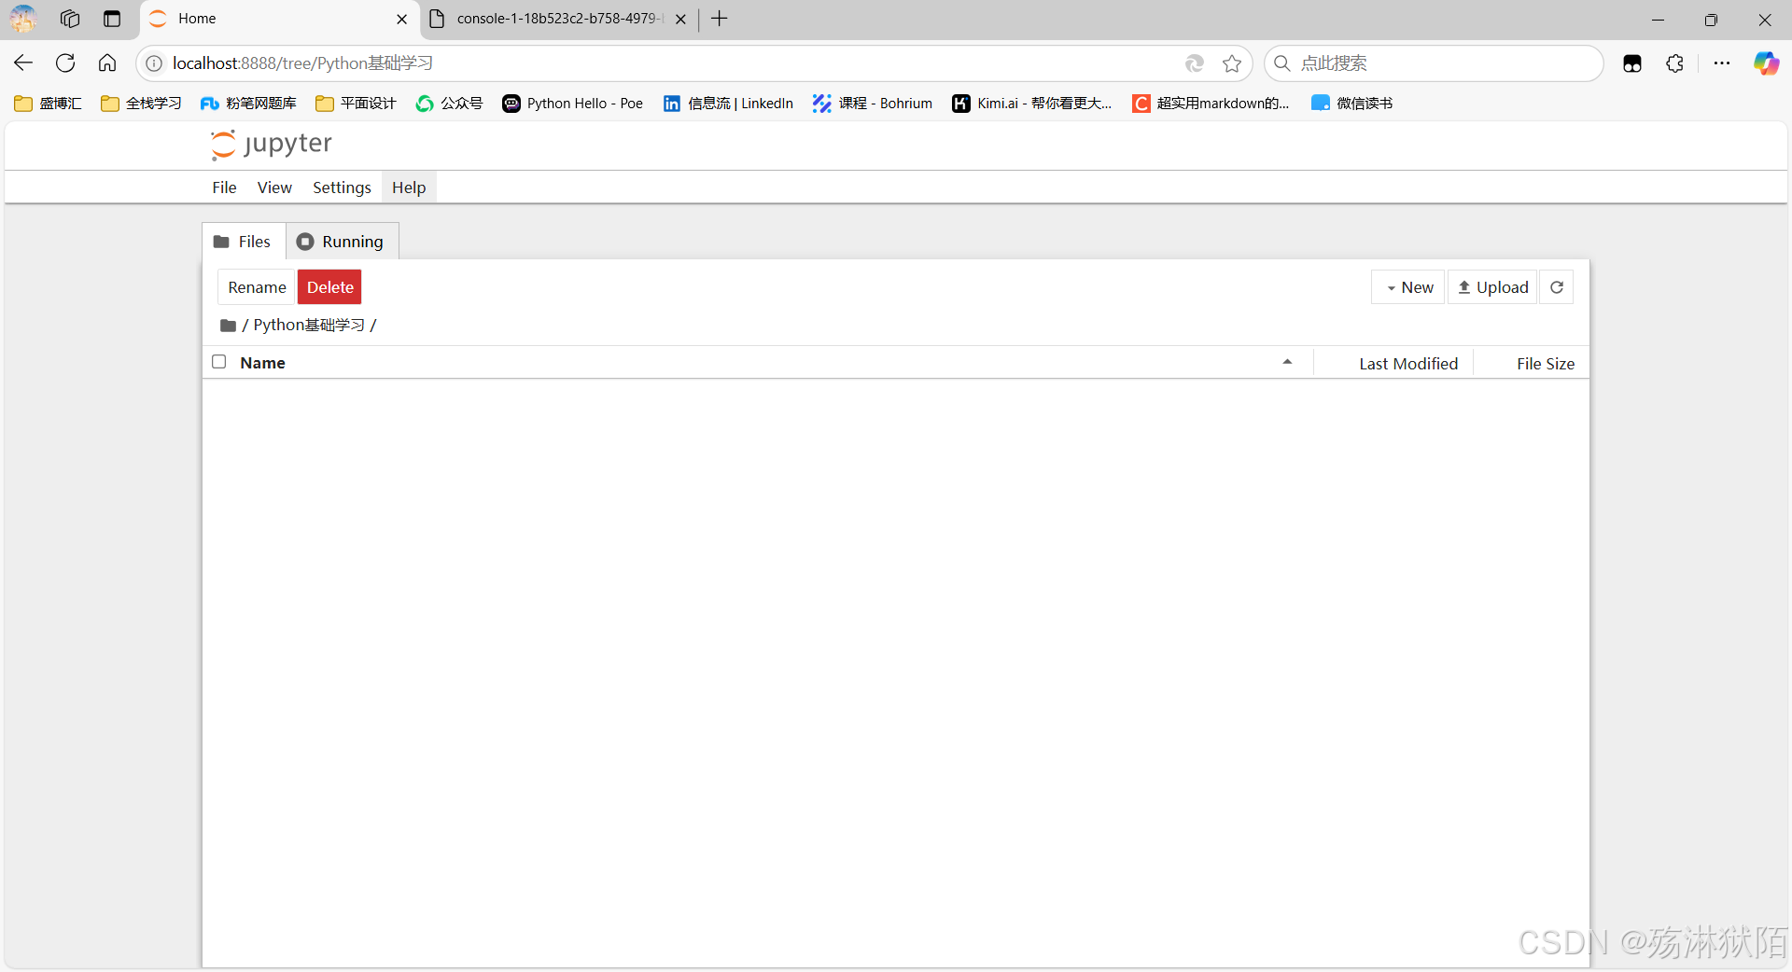Sort files by the Name column

point(262,363)
